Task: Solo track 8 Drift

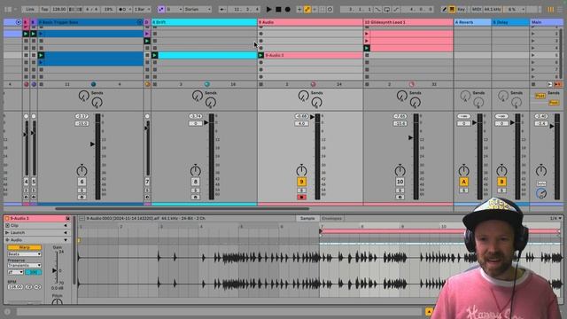Action: 195,191
